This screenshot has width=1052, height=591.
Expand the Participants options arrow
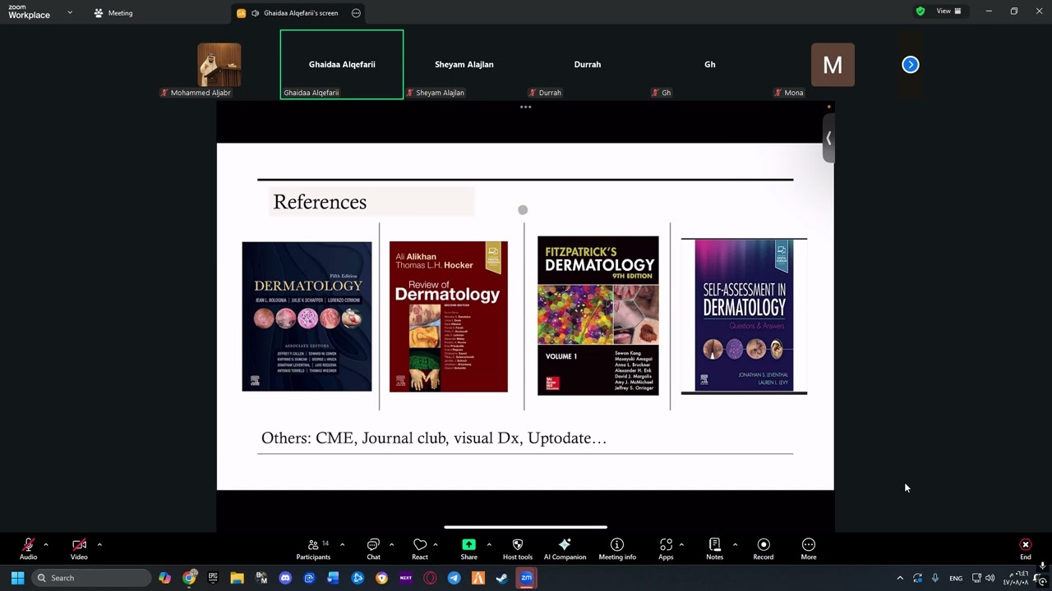click(342, 544)
